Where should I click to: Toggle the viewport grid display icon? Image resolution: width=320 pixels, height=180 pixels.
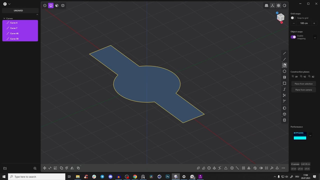coord(266,5)
